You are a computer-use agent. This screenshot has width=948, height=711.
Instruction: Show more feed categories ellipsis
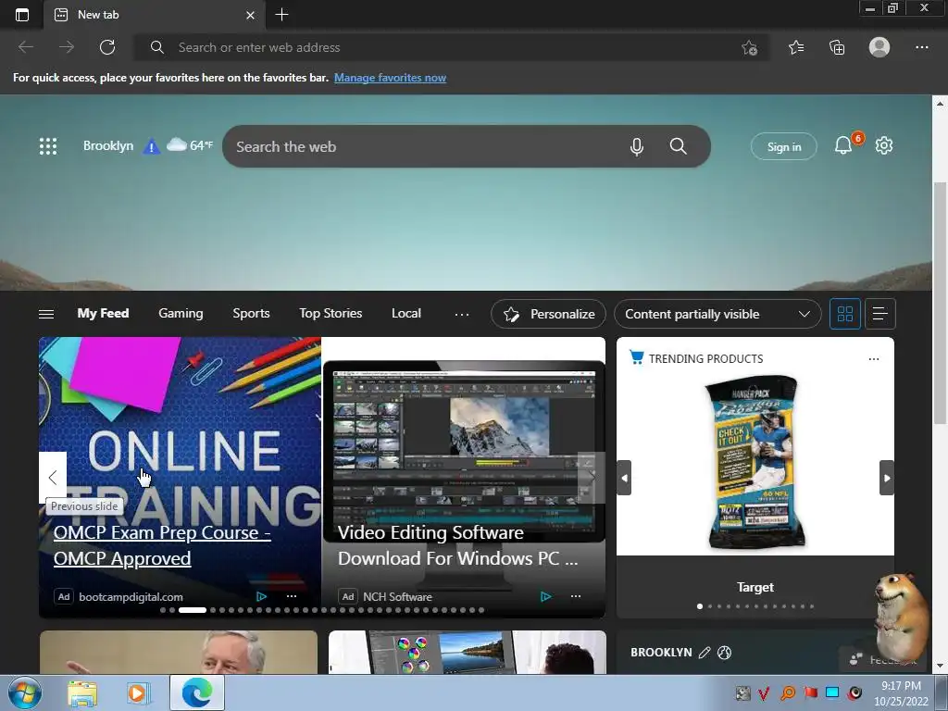tap(462, 314)
